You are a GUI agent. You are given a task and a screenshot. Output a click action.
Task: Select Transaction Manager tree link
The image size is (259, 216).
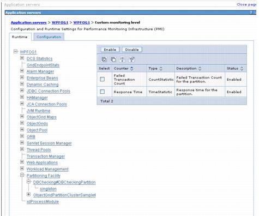[x=46, y=157]
